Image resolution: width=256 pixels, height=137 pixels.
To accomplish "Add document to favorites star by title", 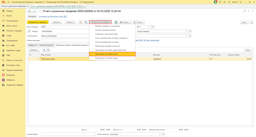I will 39,11.
